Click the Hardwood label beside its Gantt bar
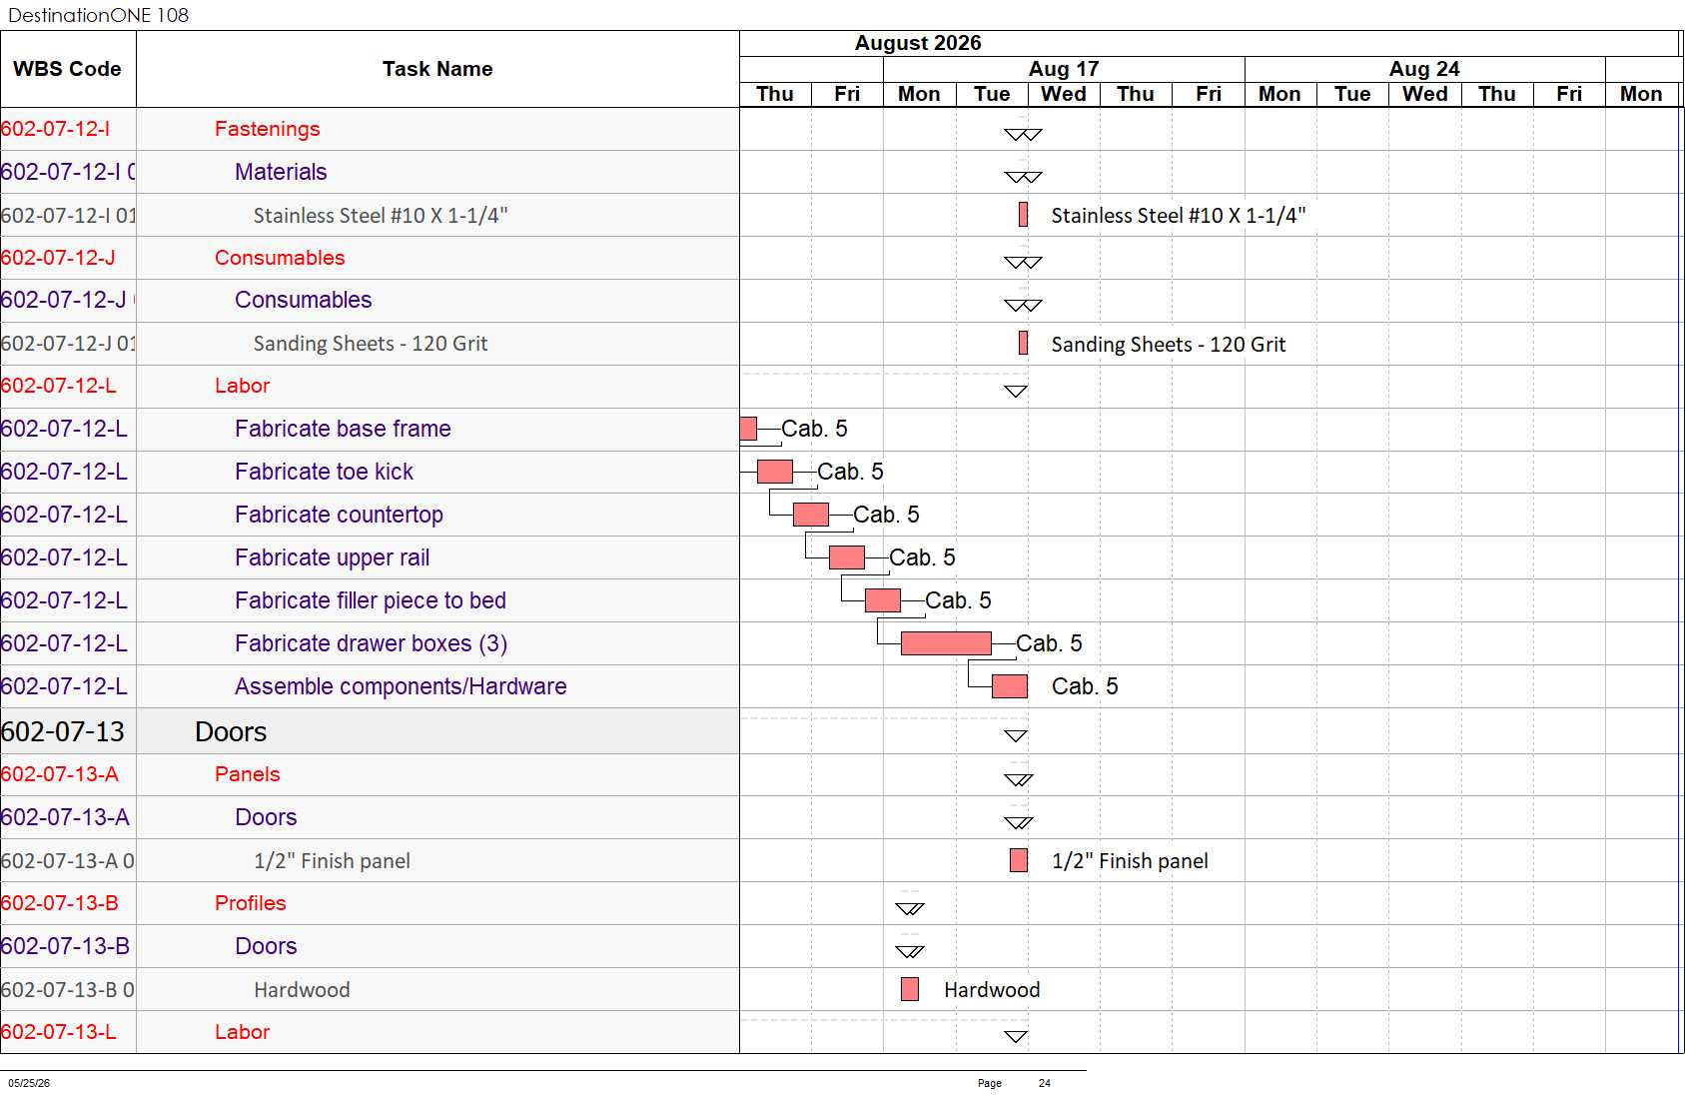 [x=992, y=990]
